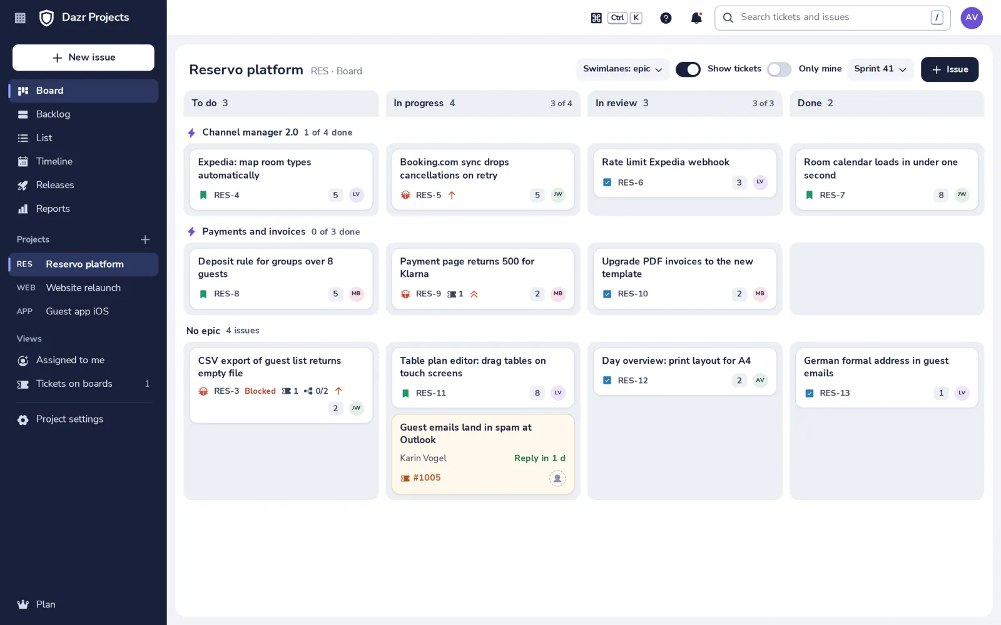Click the linked ticket icon on RES-9
This screenshot has width=1001, height=625.
click(452, 294)
